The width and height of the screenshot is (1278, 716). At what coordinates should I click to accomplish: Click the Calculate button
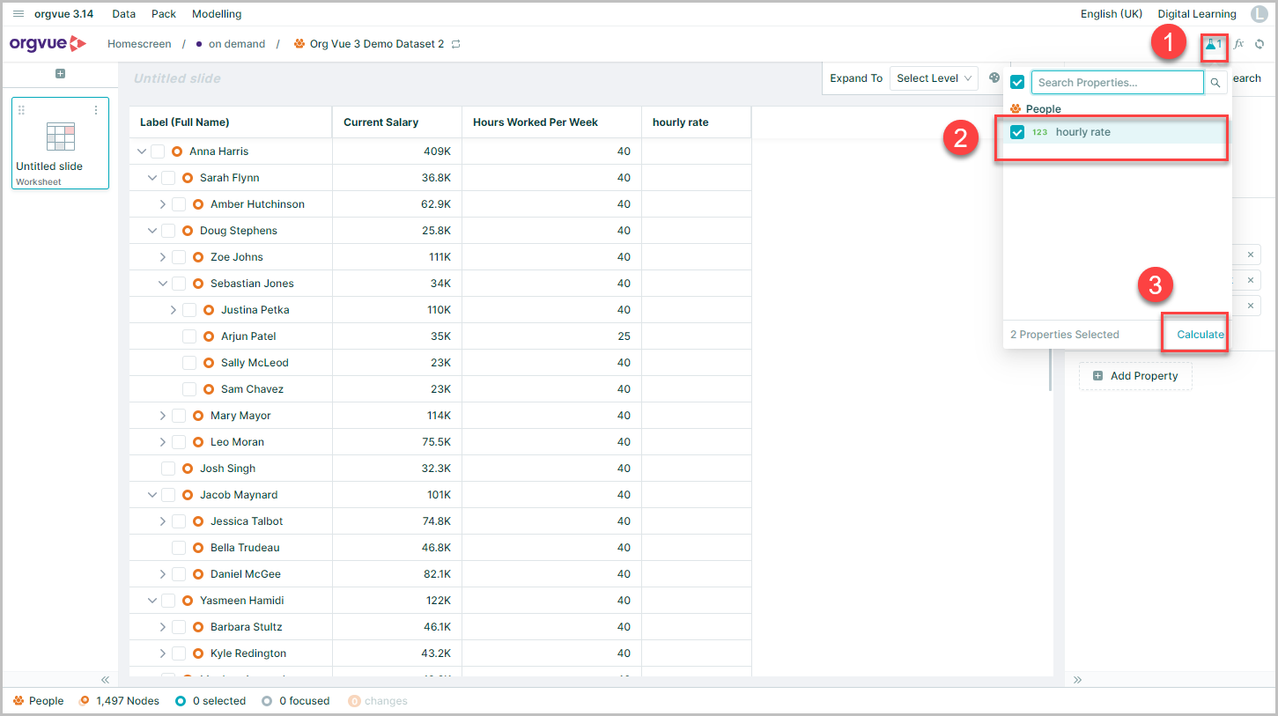tap(1200, 335)
